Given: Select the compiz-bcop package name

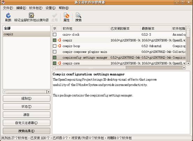Looking at the screenshot, I should 71,46.
